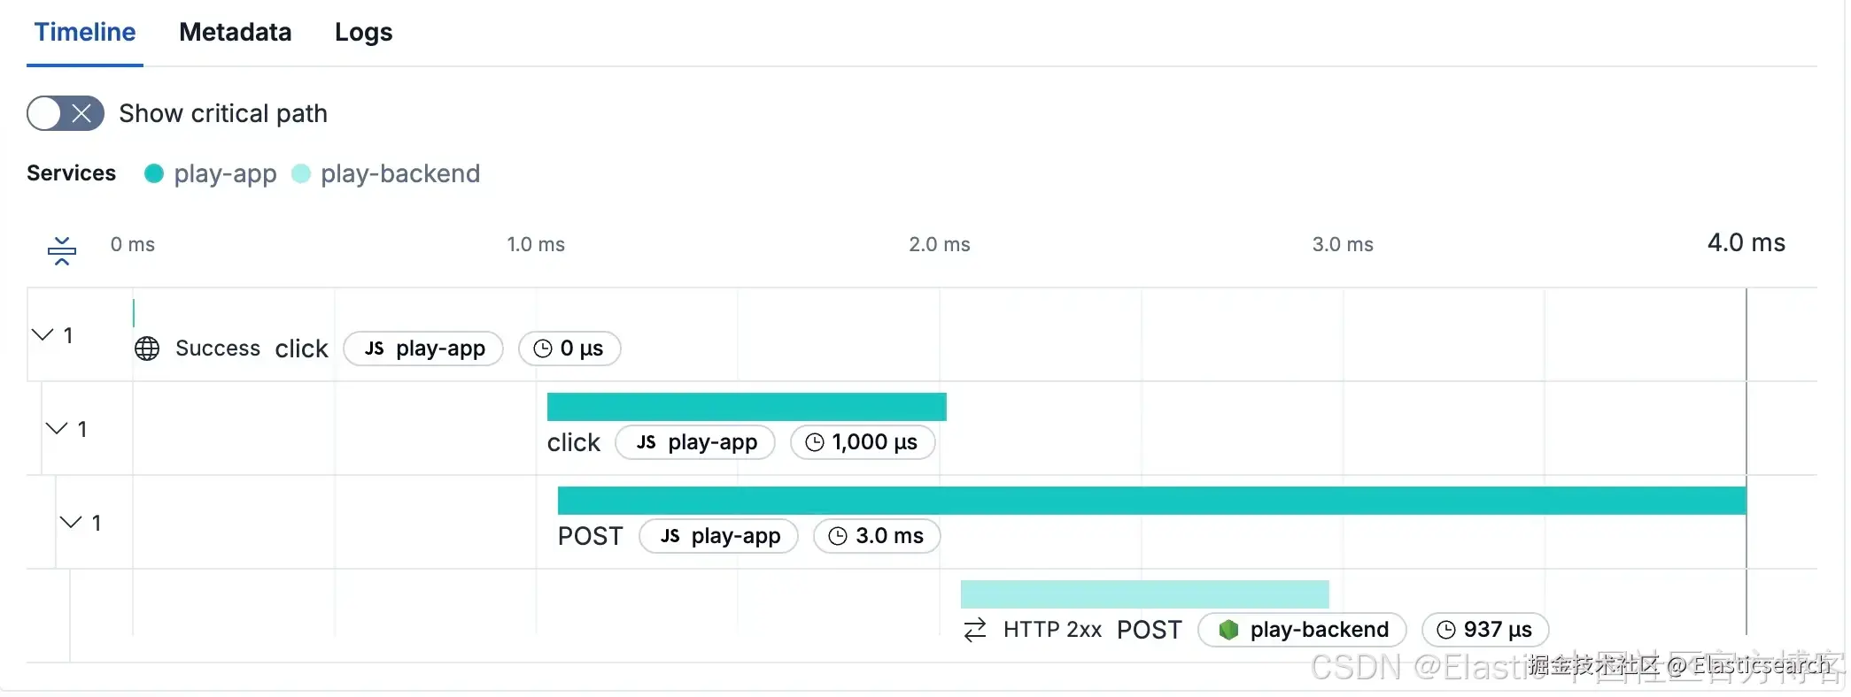Click the play-backend legend color dot
This screenshot has width=1851, height=697.
(x=301, y=173)
